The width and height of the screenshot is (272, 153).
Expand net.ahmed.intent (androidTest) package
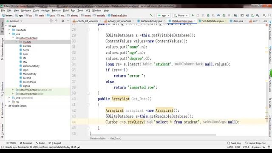coord(13,90)
